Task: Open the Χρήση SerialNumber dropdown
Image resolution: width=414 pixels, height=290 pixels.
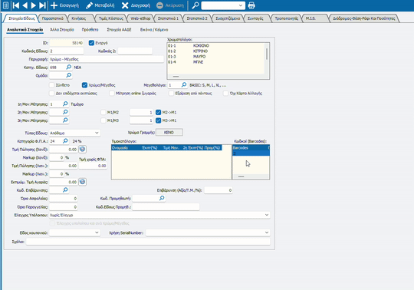Action: click(x=208, y=232)
